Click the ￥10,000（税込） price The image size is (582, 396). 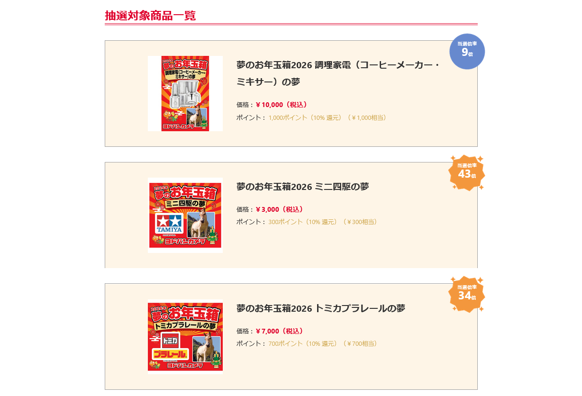coord(282,105)
